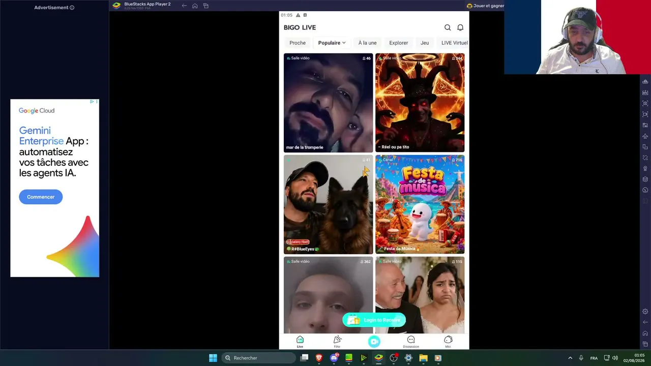This screenshot has height=366, width=651.
Task: Open the ad info icon next to Advertisement
Action: pos(72,8)
